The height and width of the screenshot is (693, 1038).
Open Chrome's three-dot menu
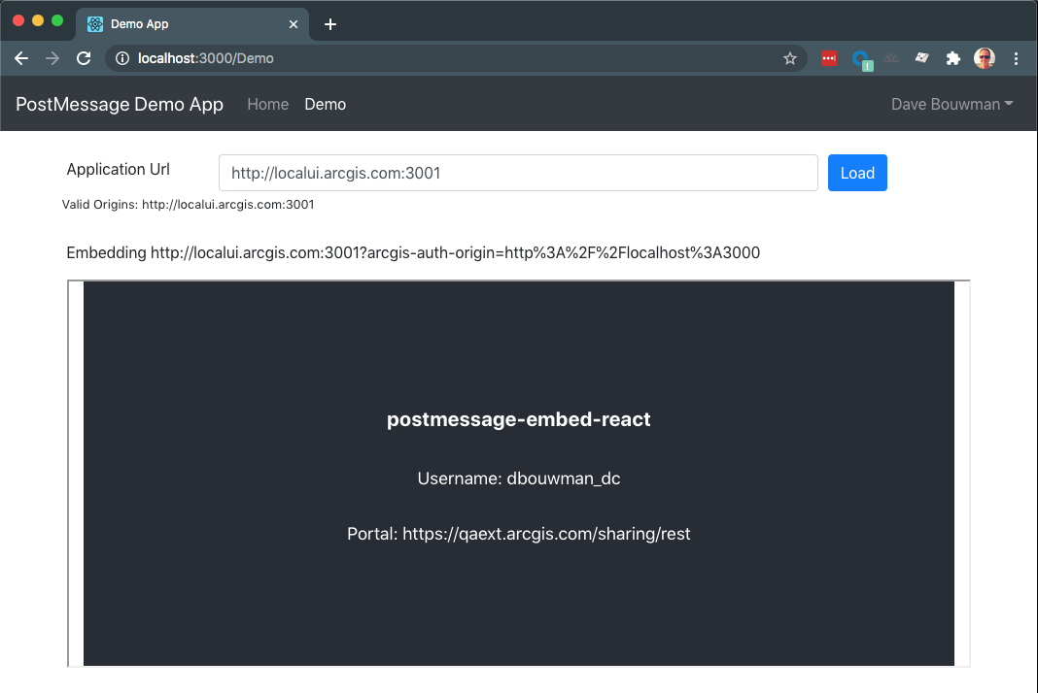(1016, 58)
